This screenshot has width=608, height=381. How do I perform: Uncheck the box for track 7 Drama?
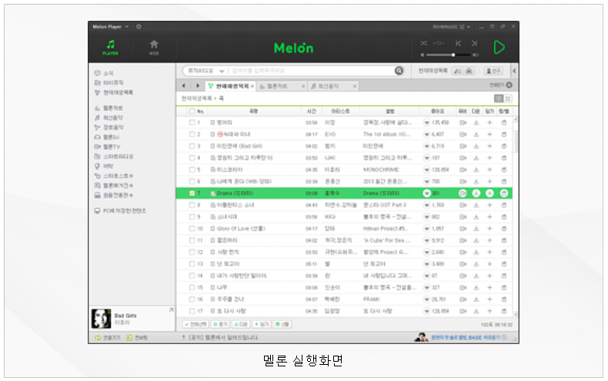[192, 193]
